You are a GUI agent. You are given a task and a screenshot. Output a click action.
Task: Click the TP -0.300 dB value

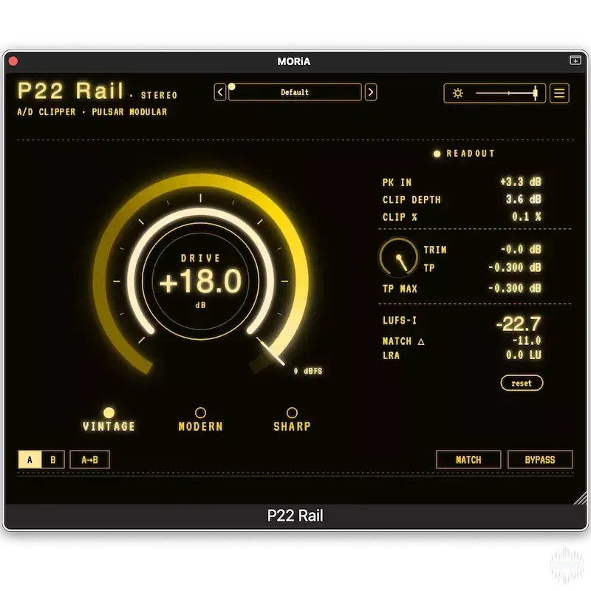(515, 267)
